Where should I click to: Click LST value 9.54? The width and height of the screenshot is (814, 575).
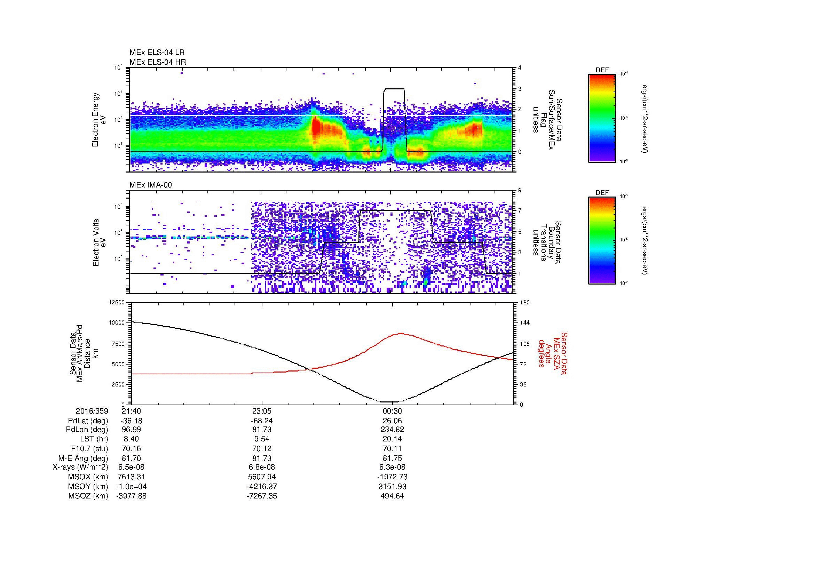(x=262, y=439)
